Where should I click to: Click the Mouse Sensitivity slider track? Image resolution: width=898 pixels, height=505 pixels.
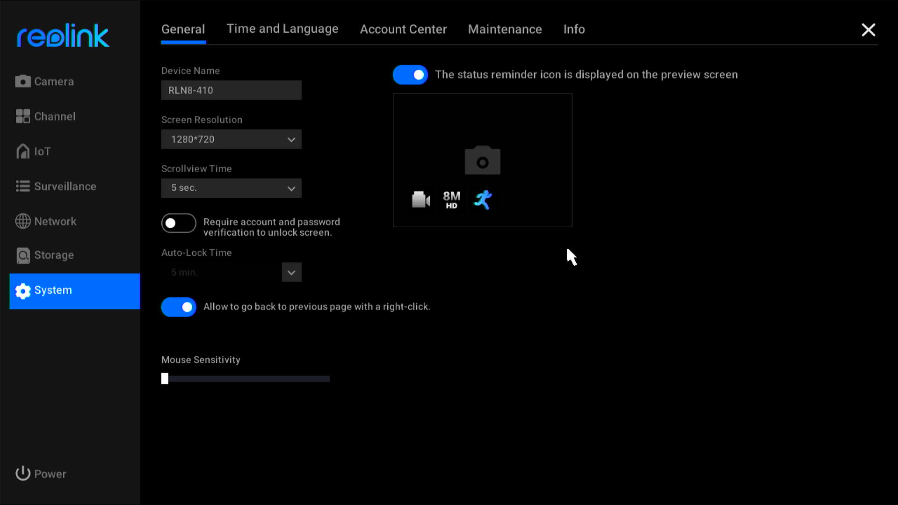coord(246,379)
